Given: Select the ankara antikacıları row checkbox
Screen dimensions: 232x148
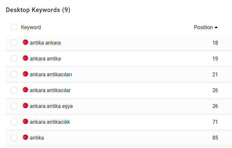Looking at the screenshot, I should click(x=14, y=74).
